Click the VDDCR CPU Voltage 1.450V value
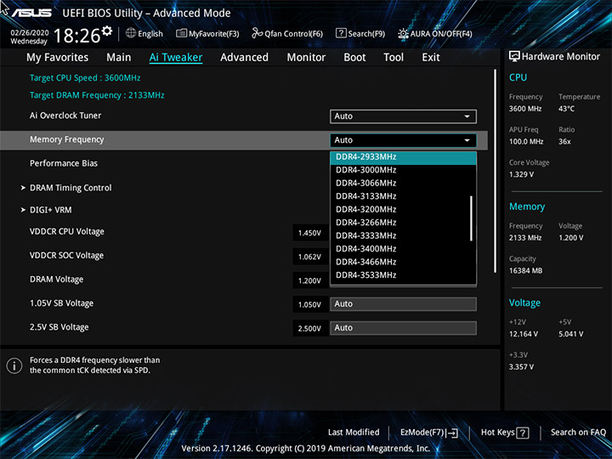Viewport: 612px width, 459px height. point(310,233)
